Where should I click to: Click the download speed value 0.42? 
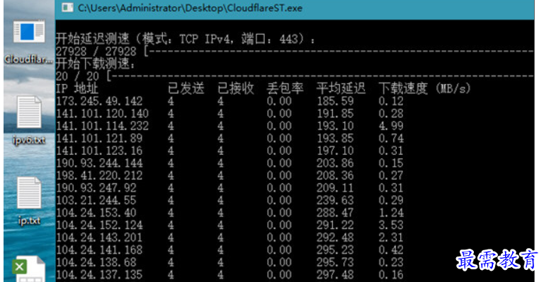pyautogui.click(x=391, y=249)
